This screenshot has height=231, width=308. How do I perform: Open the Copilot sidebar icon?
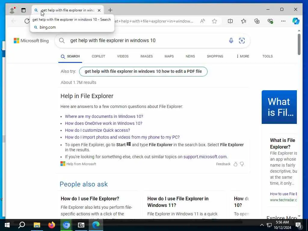coord(296,21)
